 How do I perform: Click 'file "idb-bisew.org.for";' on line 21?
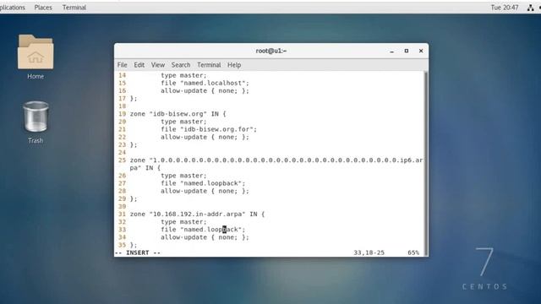tap(209, 129)
